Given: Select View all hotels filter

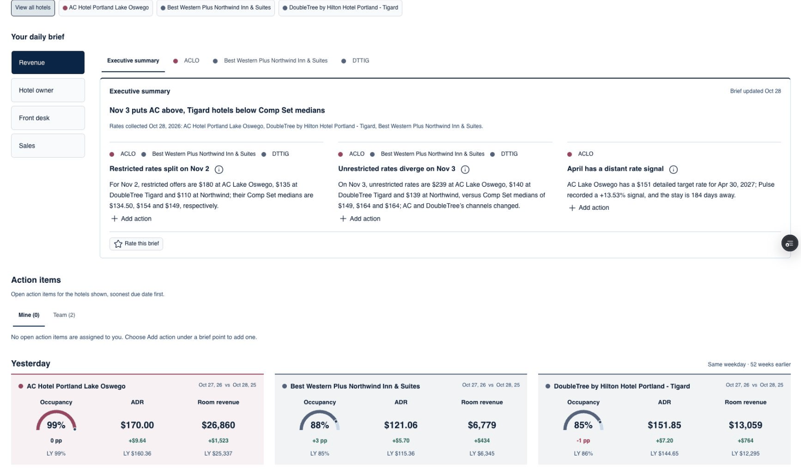Looking at the screenshot, I should click(x=33, y=8).
